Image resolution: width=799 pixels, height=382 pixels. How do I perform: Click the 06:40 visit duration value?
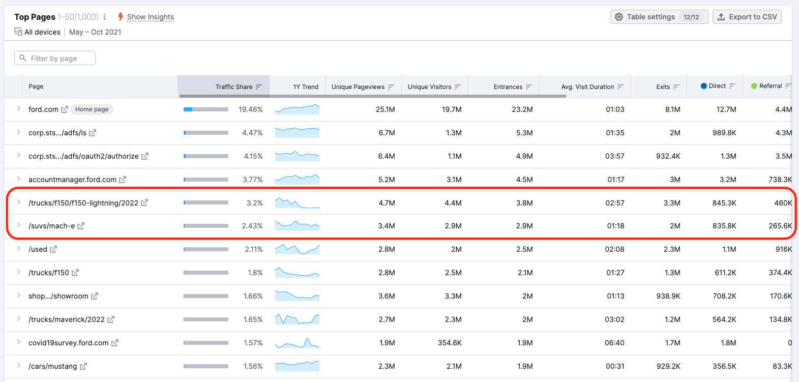click(614, 343)
